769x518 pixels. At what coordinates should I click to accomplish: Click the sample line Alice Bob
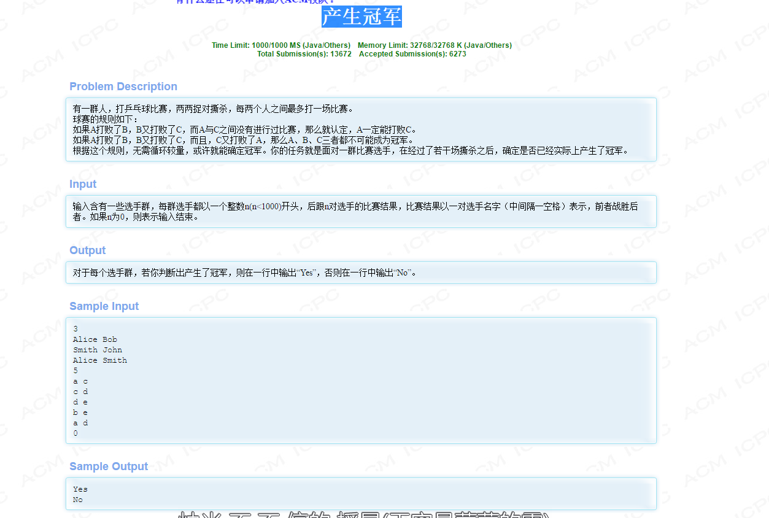95,339
